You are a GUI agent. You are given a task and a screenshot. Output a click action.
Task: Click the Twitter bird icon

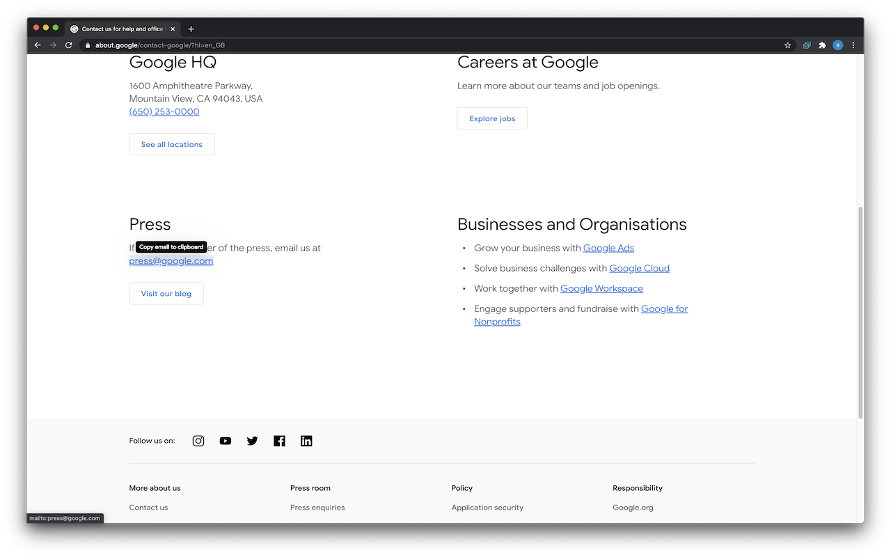[x=252, y=441]
